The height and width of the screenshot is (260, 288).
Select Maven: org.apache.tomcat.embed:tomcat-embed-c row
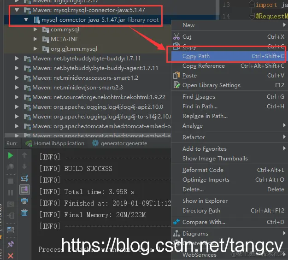[x=88, y=126]
